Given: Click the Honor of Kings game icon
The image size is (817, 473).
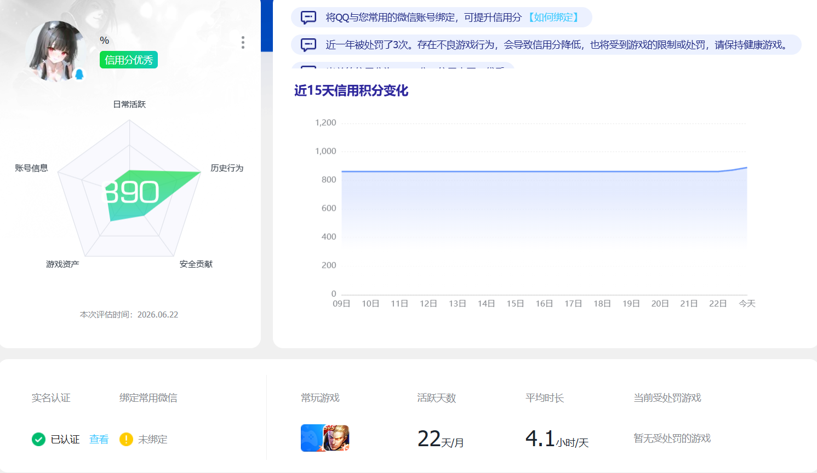Looking at the screenshot, I should (x=336, y=438).
